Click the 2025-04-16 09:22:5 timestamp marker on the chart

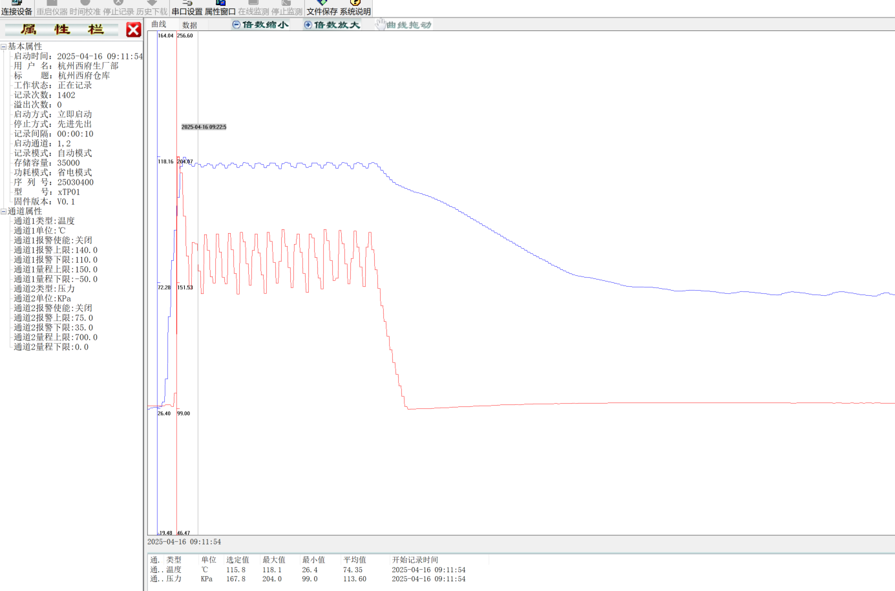click(x=204, y=127)
